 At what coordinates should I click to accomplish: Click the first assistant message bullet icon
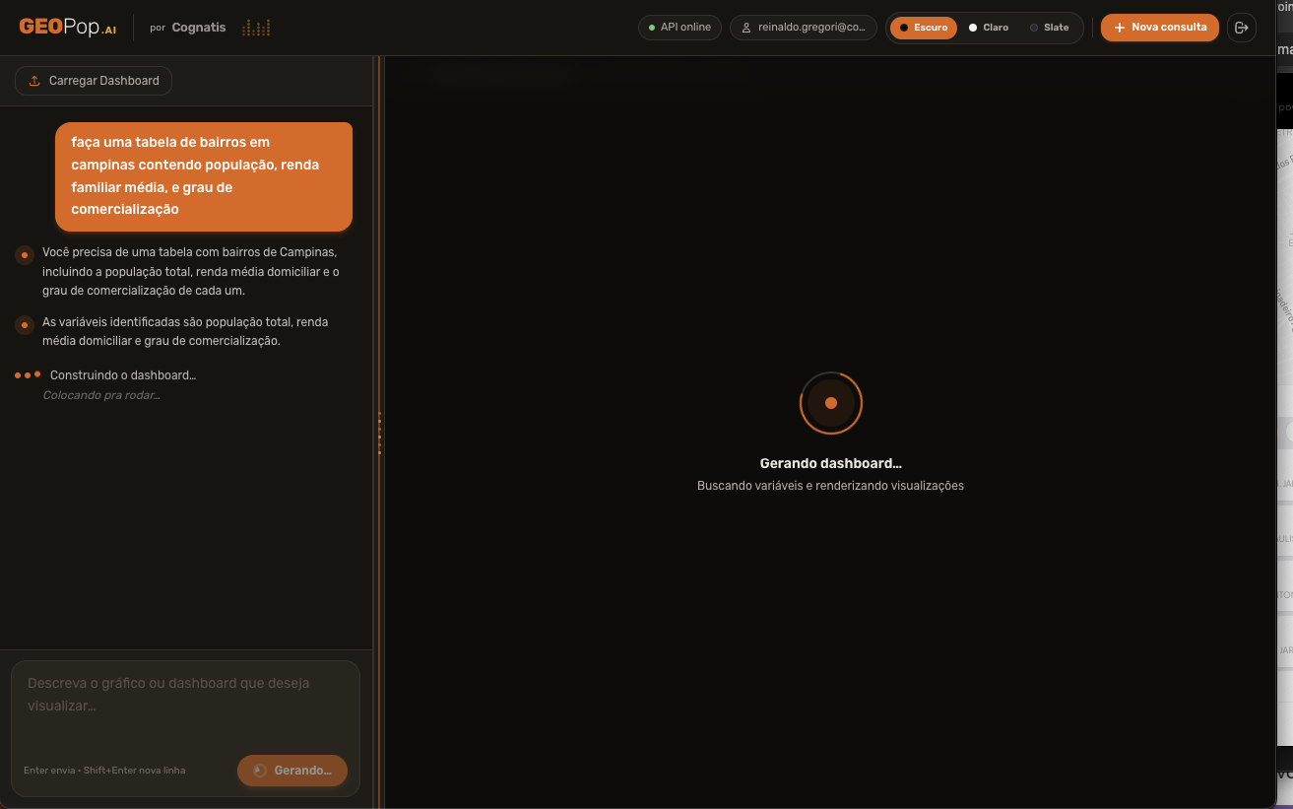25,256
